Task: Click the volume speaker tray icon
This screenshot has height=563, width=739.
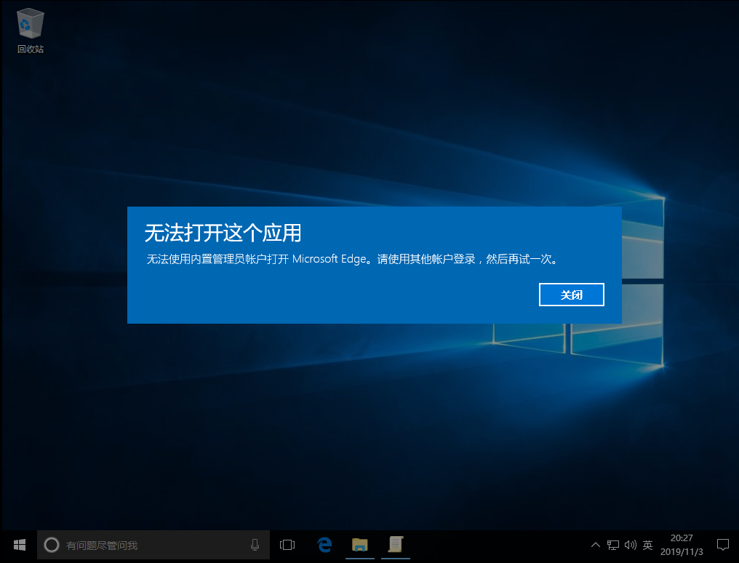Action: 630,545
